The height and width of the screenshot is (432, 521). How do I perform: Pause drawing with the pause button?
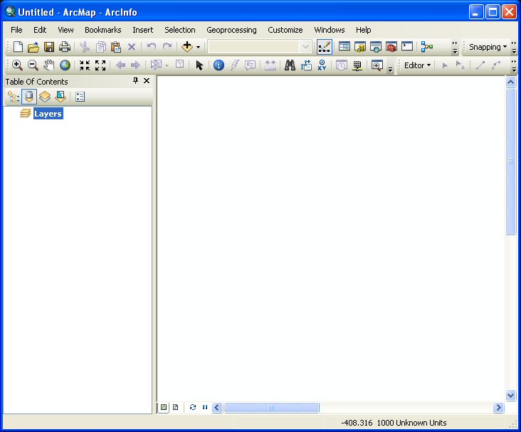pos(205,407)
